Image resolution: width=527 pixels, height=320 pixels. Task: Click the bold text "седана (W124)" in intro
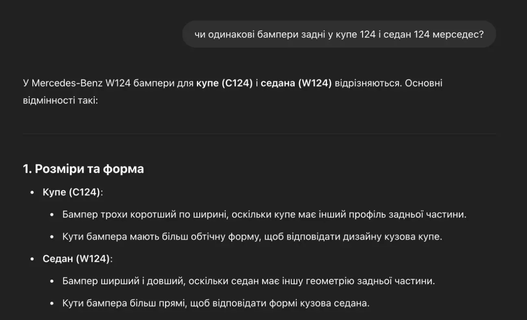click(x=296, y=83)
